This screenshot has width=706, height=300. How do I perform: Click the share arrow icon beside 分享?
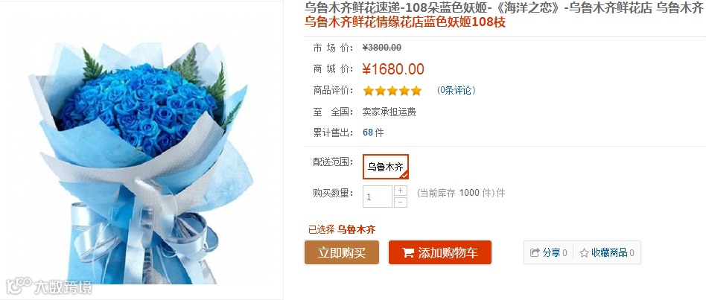point(535,253)
